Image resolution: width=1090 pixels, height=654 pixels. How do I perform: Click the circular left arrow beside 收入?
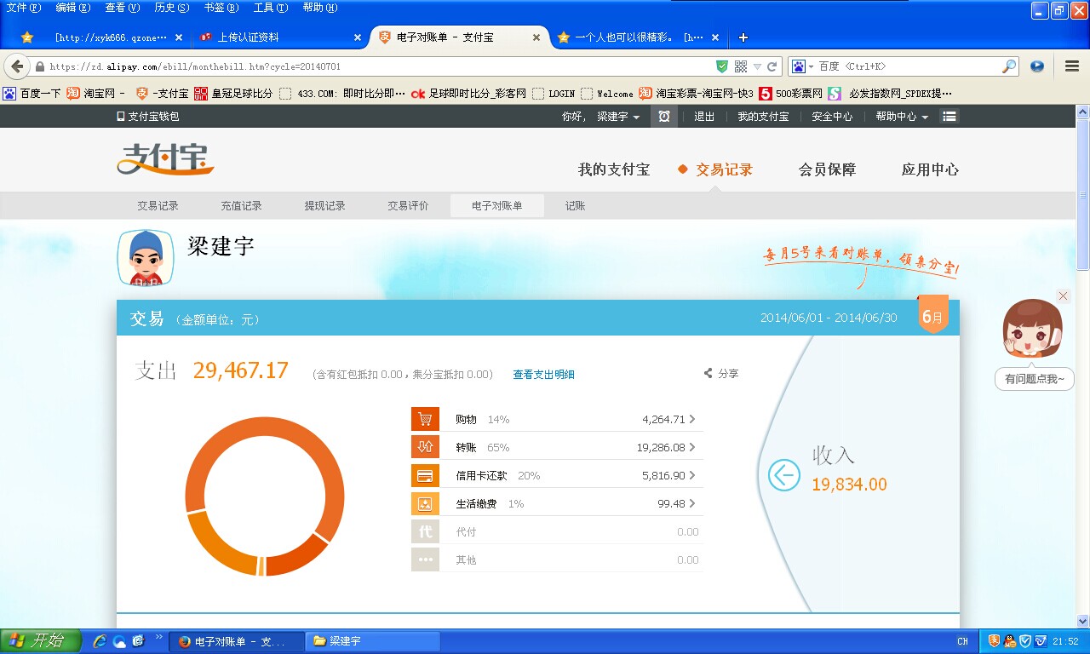click(x=784, y=475)
